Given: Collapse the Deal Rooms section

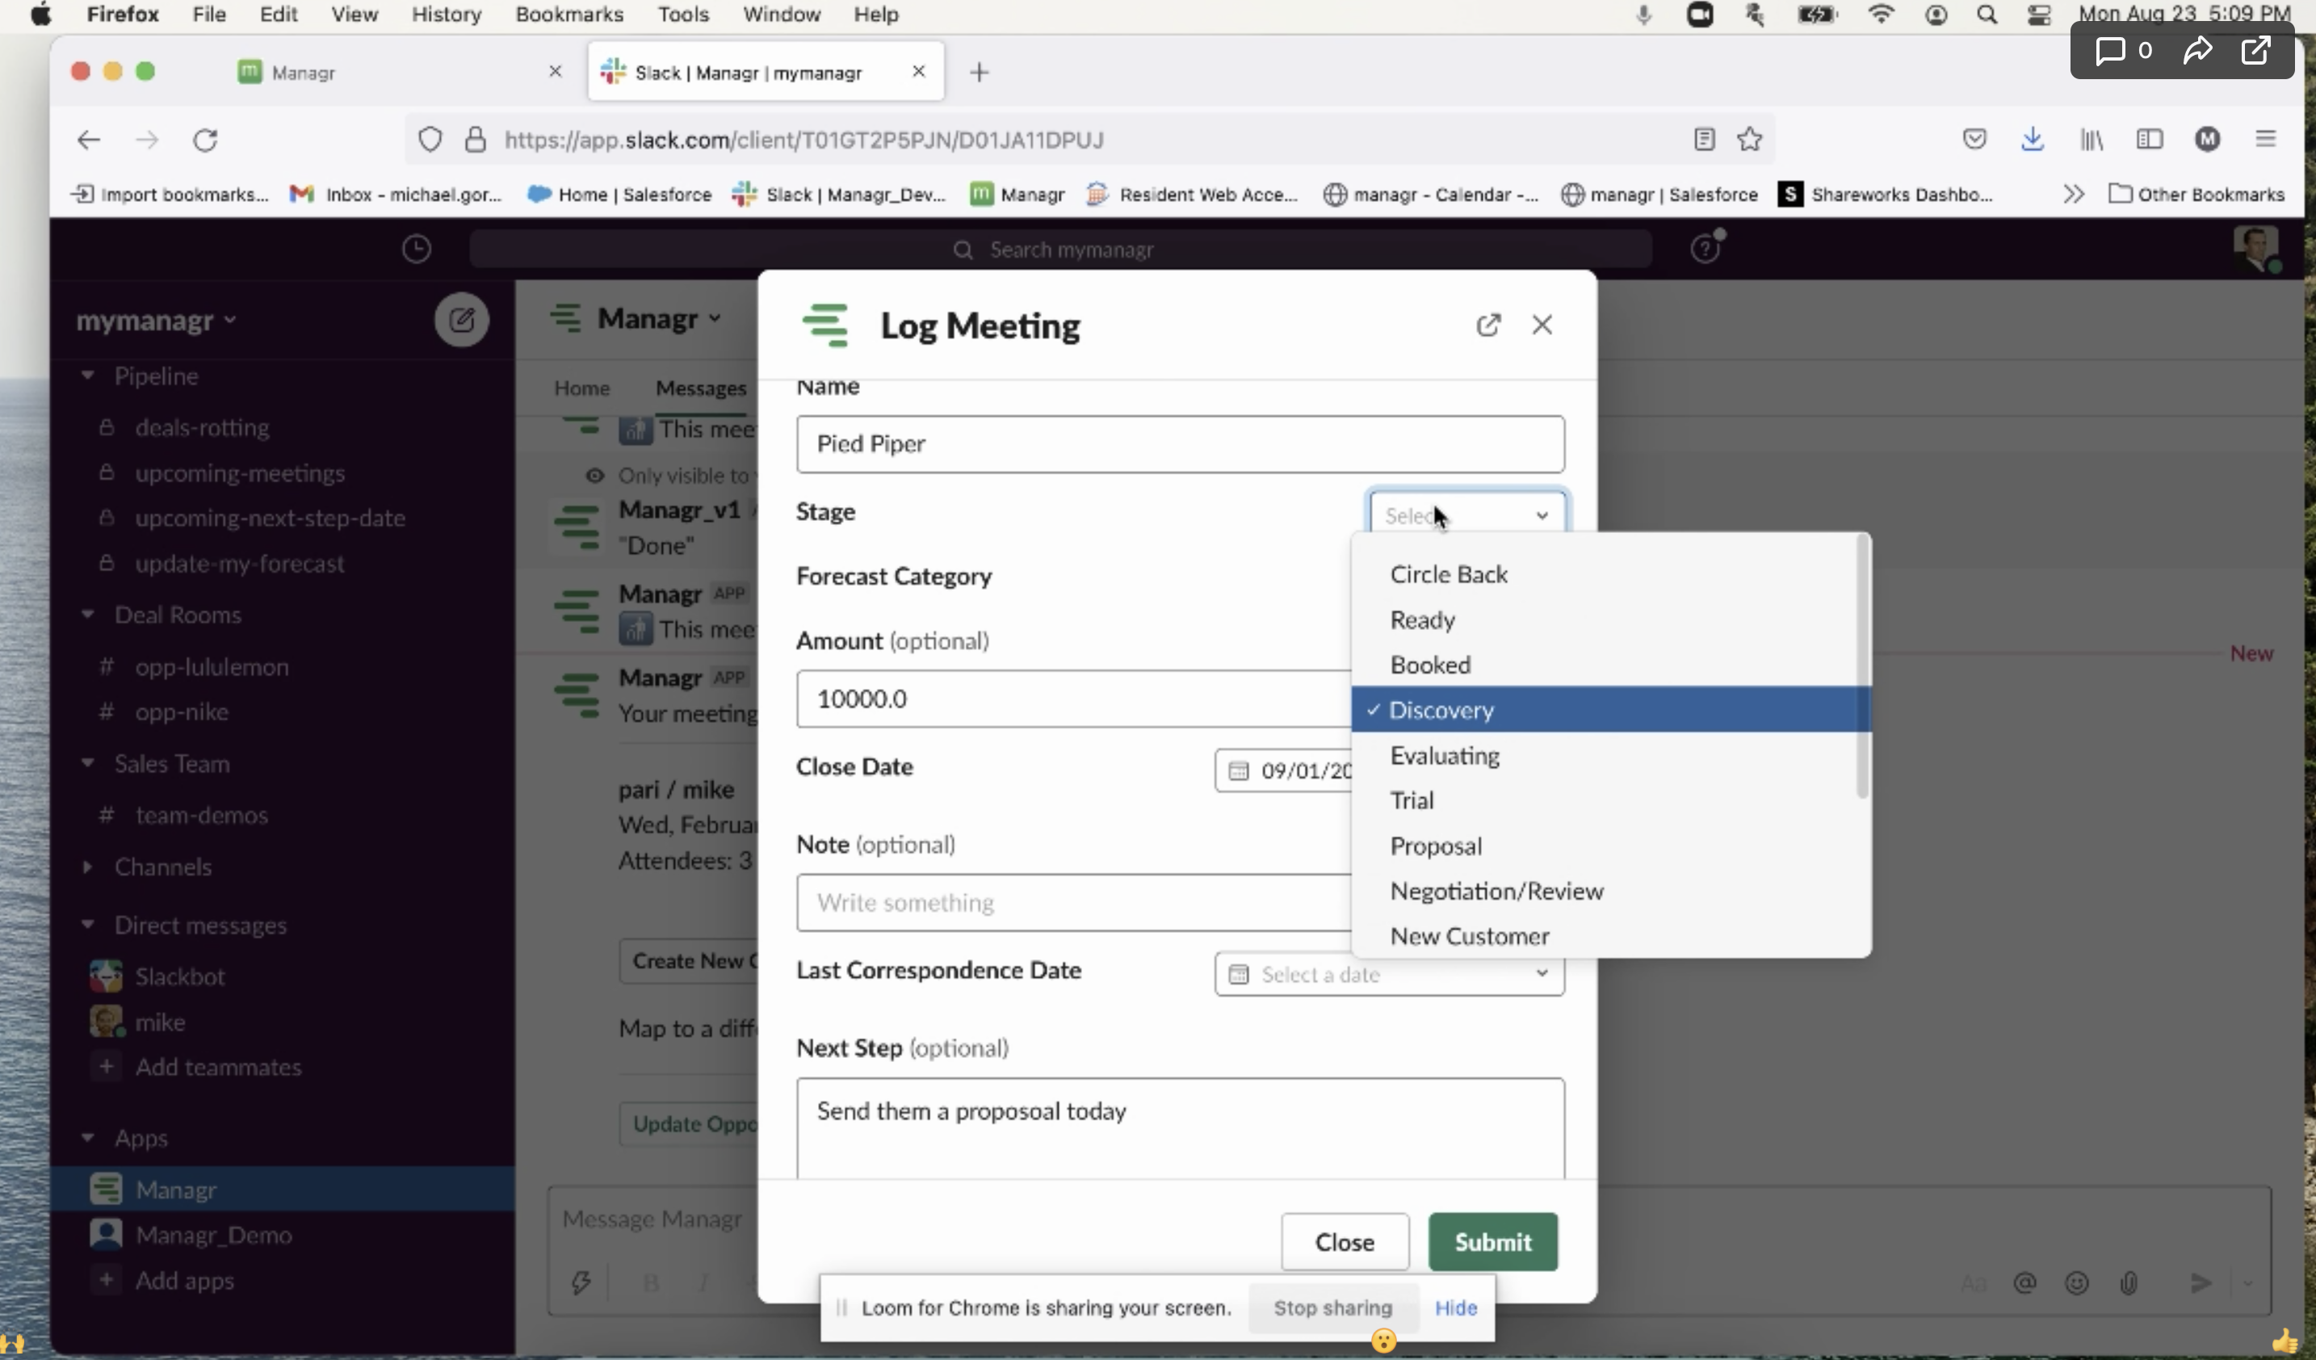Looking at the screenshot, I should click(x=88, y=615).
